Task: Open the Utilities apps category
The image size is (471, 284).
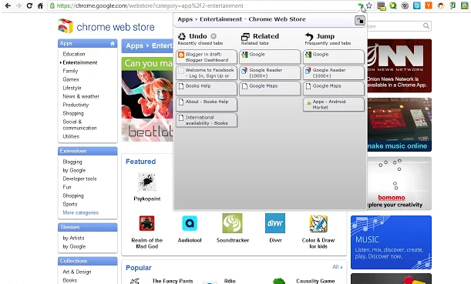Action: pos(71,136)
